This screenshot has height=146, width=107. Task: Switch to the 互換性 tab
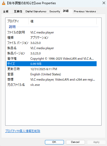(18, 12)
